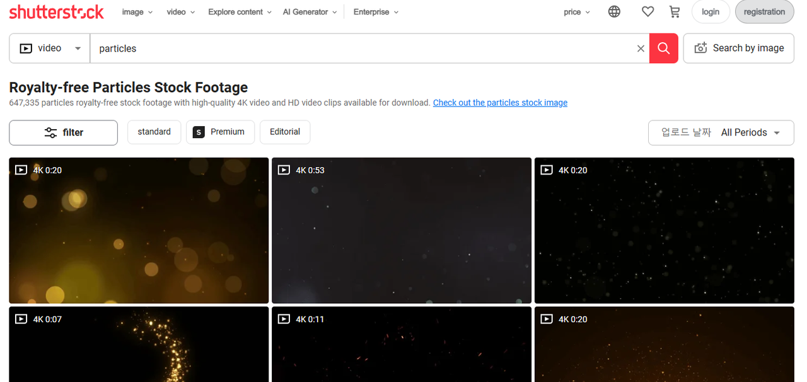Select the Editorial filter chip
This screenshot has height=382, width=807.
click(285, 132)
